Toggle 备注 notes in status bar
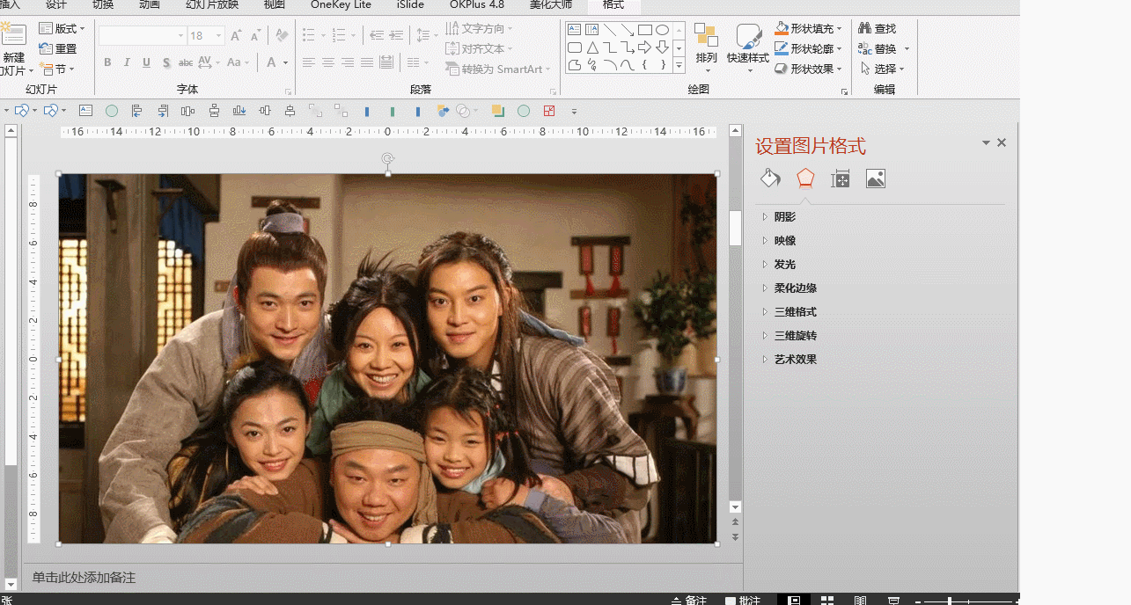1131x605 pixels. pos(689,601)
